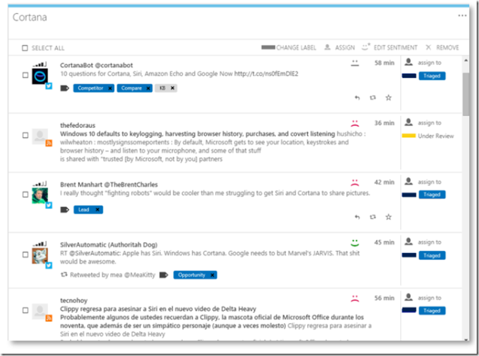Click the yellow label swatch on thefedoraus post
Viewport: 479px width, 356px height.
[409, 136]
